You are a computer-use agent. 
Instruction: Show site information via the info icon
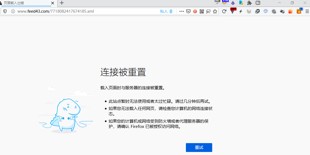[x=13, y=11]
